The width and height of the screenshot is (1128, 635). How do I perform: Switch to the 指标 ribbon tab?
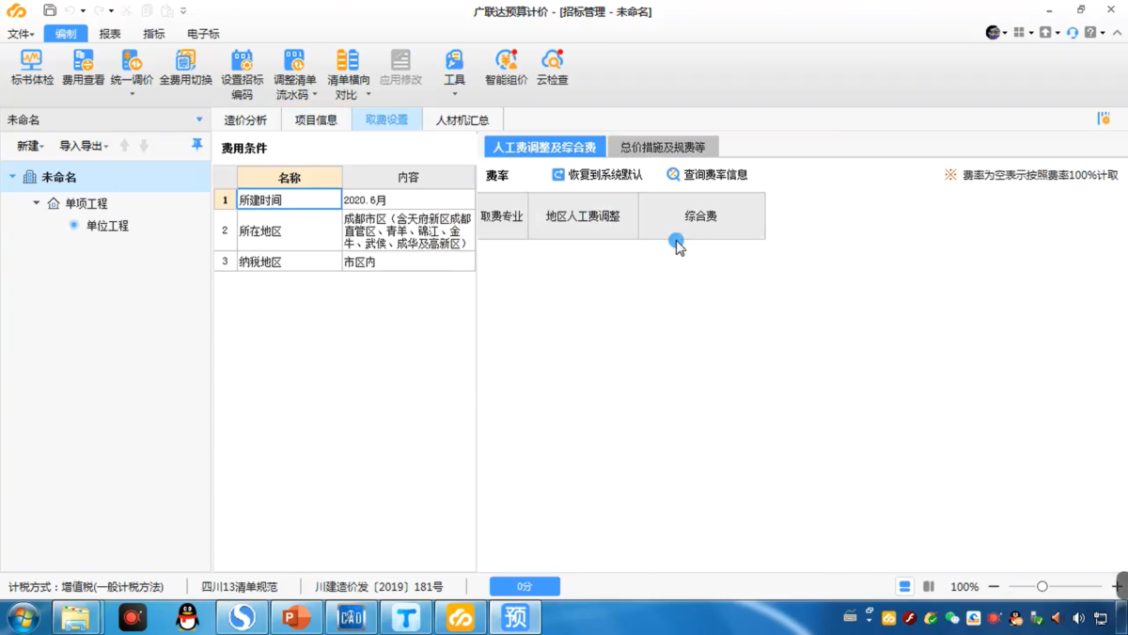[154, 34]
